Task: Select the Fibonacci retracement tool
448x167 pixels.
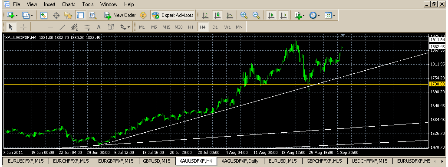Action: (87, 27)
